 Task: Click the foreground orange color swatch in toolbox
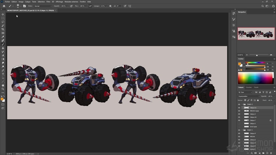pos(2,99)
